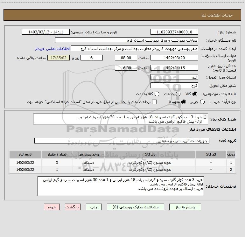245x237 pixels.
Task: Click row 1 unit دستگاه
Action: (88, 163)
